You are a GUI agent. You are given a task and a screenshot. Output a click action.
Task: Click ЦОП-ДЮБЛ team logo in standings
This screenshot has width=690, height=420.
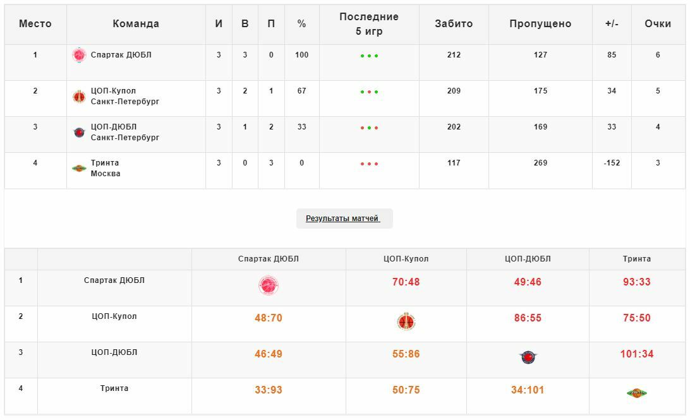pos(79,133)
